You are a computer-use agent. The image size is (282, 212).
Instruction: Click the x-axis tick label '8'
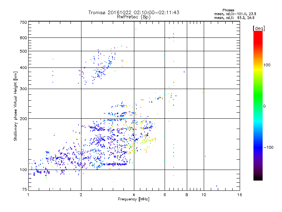pos(187,195)
